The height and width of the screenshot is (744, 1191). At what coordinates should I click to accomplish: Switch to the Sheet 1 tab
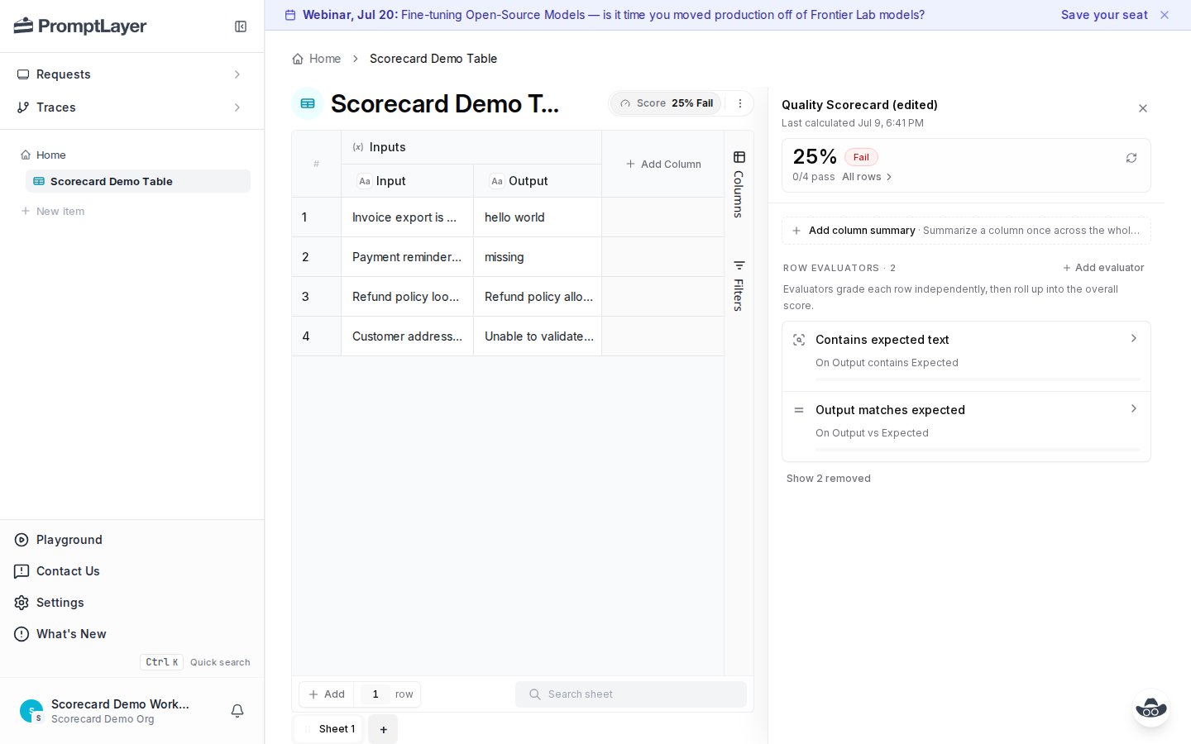click(x=329, y=729)
